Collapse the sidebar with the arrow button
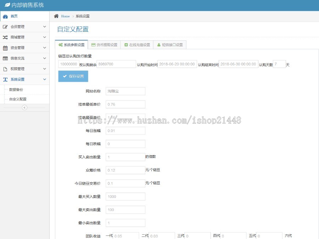Image resolution: width=319 pixels, height=239 pixels. pyautogui.click(x=24, y=108)
